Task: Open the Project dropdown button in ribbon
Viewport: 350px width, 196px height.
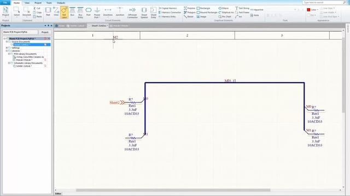Action: pos(5,12)
